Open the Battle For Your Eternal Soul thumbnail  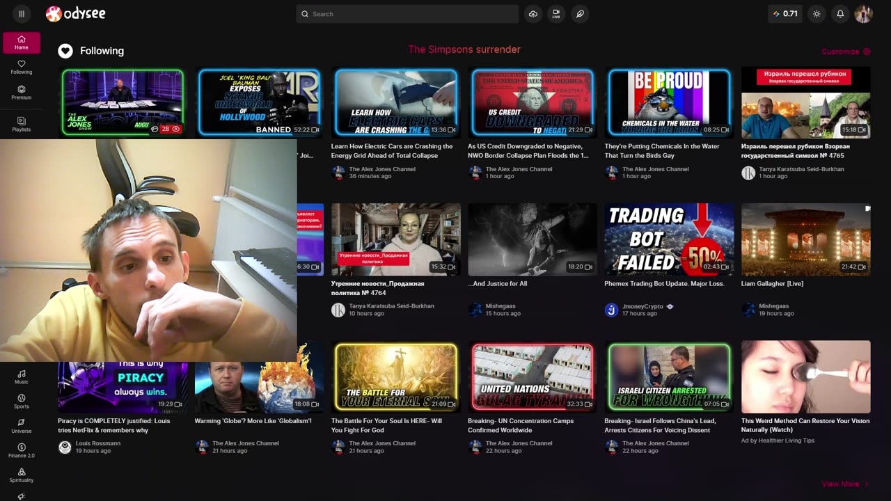(396, 376)
